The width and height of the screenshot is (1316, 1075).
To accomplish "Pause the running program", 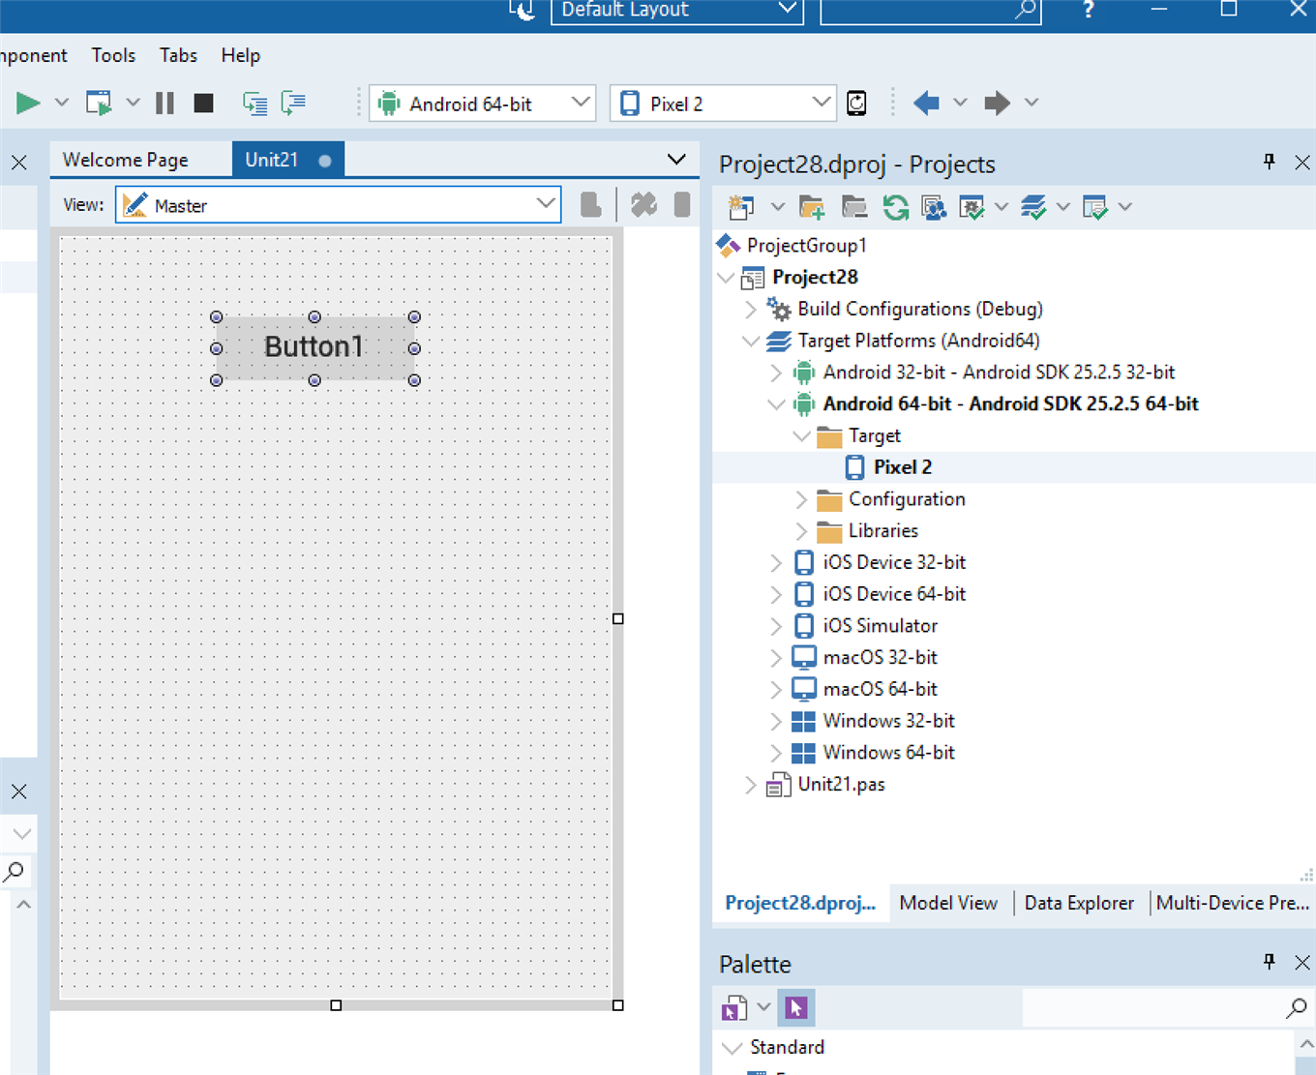I will point(164,103).
